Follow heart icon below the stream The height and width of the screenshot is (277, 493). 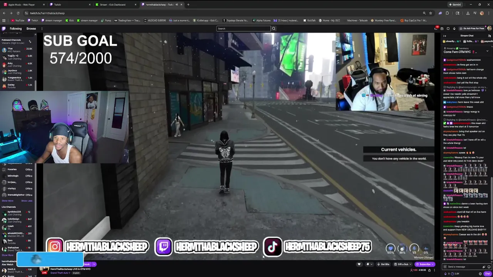coord(359,264)
